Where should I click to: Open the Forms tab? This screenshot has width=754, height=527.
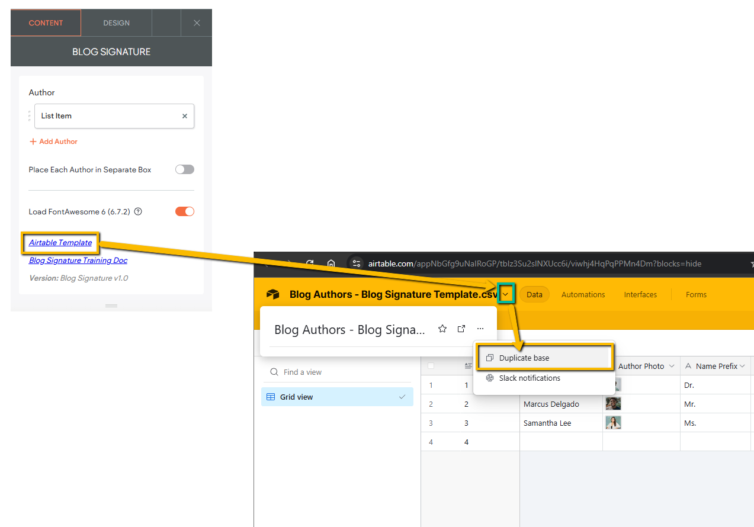pyautogui.click(x=696, y=294)
